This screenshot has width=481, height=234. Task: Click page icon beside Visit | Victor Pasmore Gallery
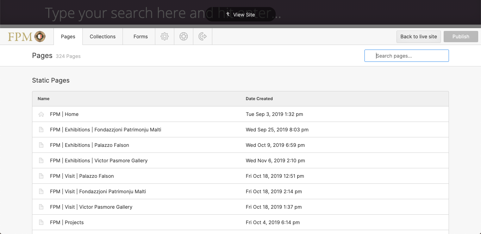(41, 207)
